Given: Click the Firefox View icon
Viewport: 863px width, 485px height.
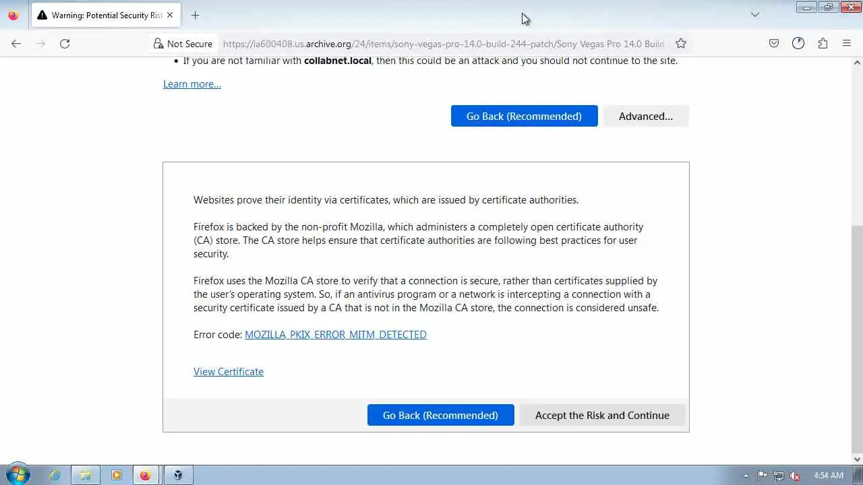Looking at the screenshot, I should pos(13,15).
